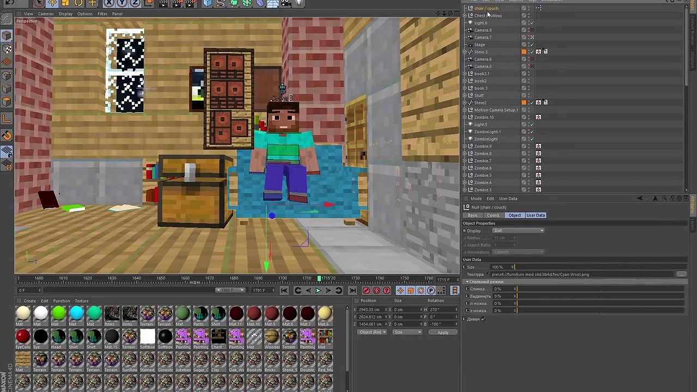Image resolution: width=697 pixels, height=392 pixels.
Task: Go to start of the timeline
Action: point(284,291)
